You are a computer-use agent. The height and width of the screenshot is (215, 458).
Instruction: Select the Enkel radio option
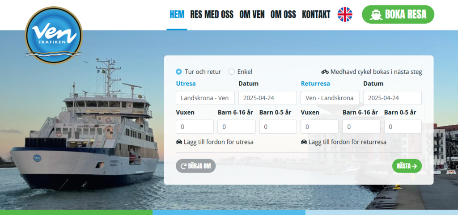click(231, 72)
